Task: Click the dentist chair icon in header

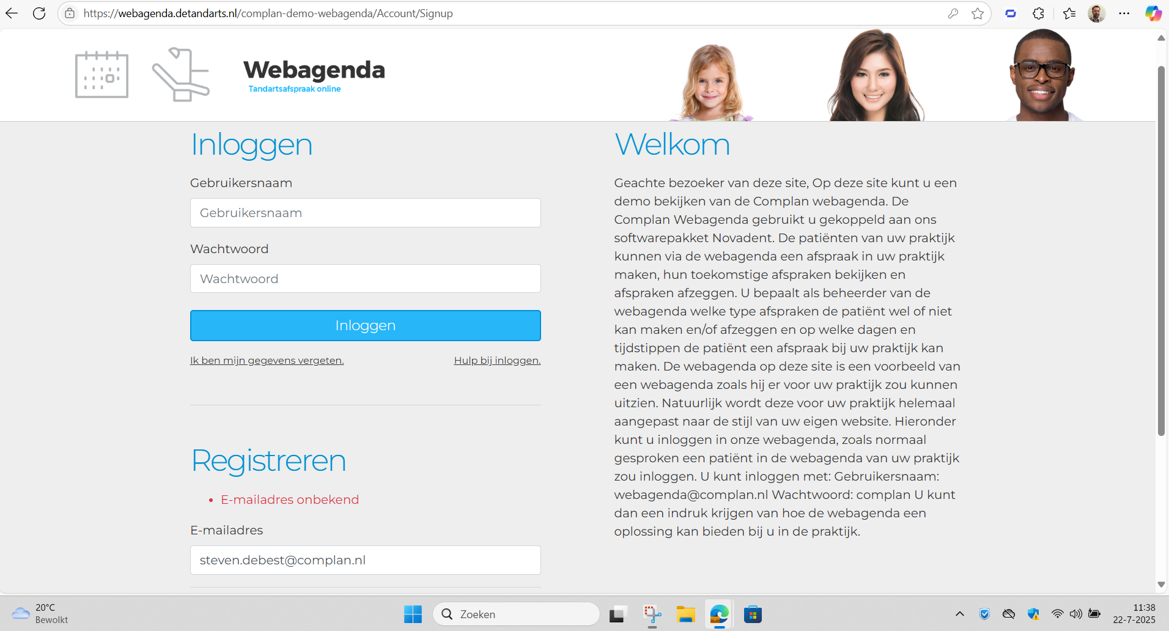Action: (x=181, y=75)
